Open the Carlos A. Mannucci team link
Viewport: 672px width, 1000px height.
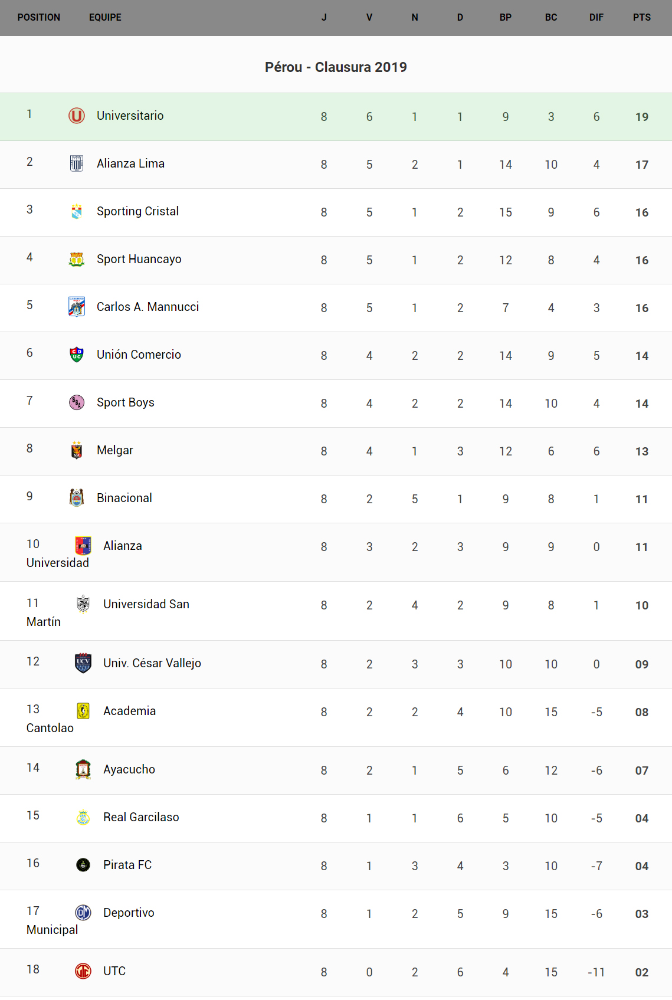pos(147,307)
